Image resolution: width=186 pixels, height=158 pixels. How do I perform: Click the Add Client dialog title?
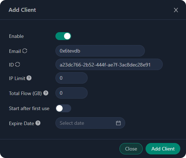pyautogui.click(x=22, y=10)
